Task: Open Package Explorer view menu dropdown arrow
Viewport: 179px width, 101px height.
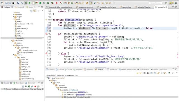Action: coord(42,10)
